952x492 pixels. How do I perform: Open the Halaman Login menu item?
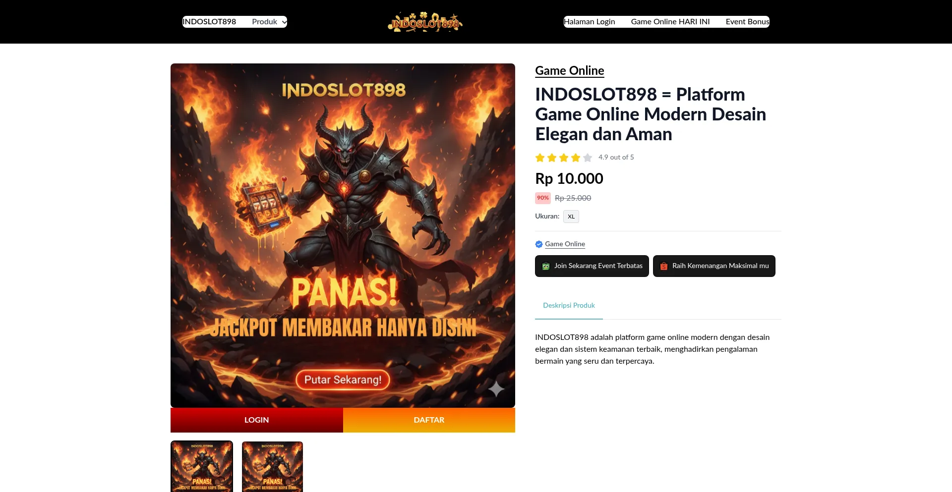[589, 22]
